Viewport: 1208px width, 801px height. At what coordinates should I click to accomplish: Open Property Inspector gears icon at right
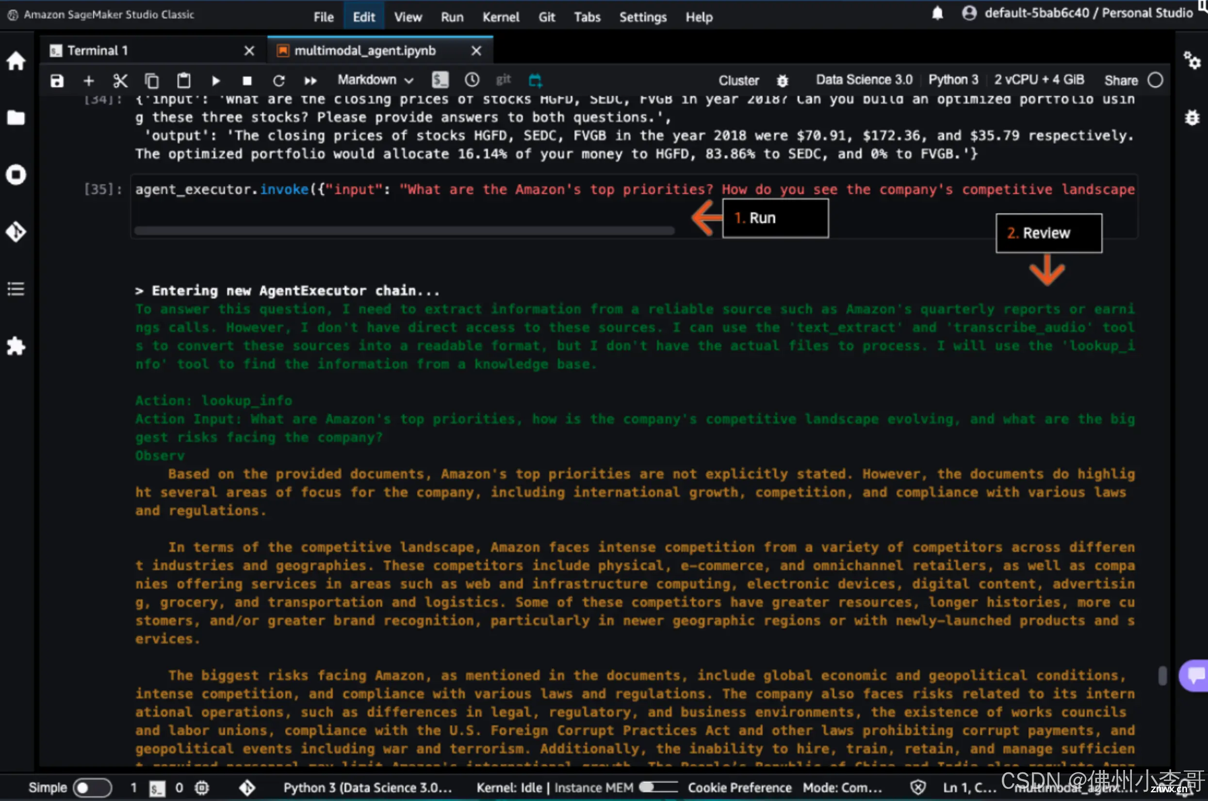click(1192, 61)
